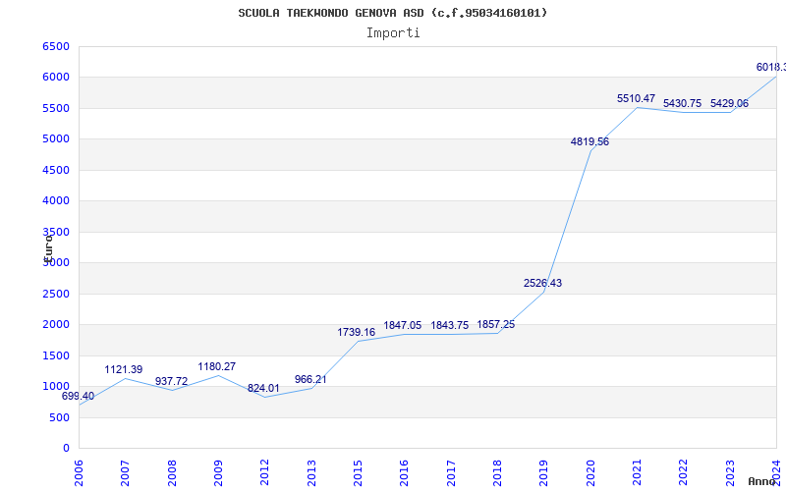Click the x-axis year 2013
This screenshot has height=491, width=786.
tap(311, 473)
